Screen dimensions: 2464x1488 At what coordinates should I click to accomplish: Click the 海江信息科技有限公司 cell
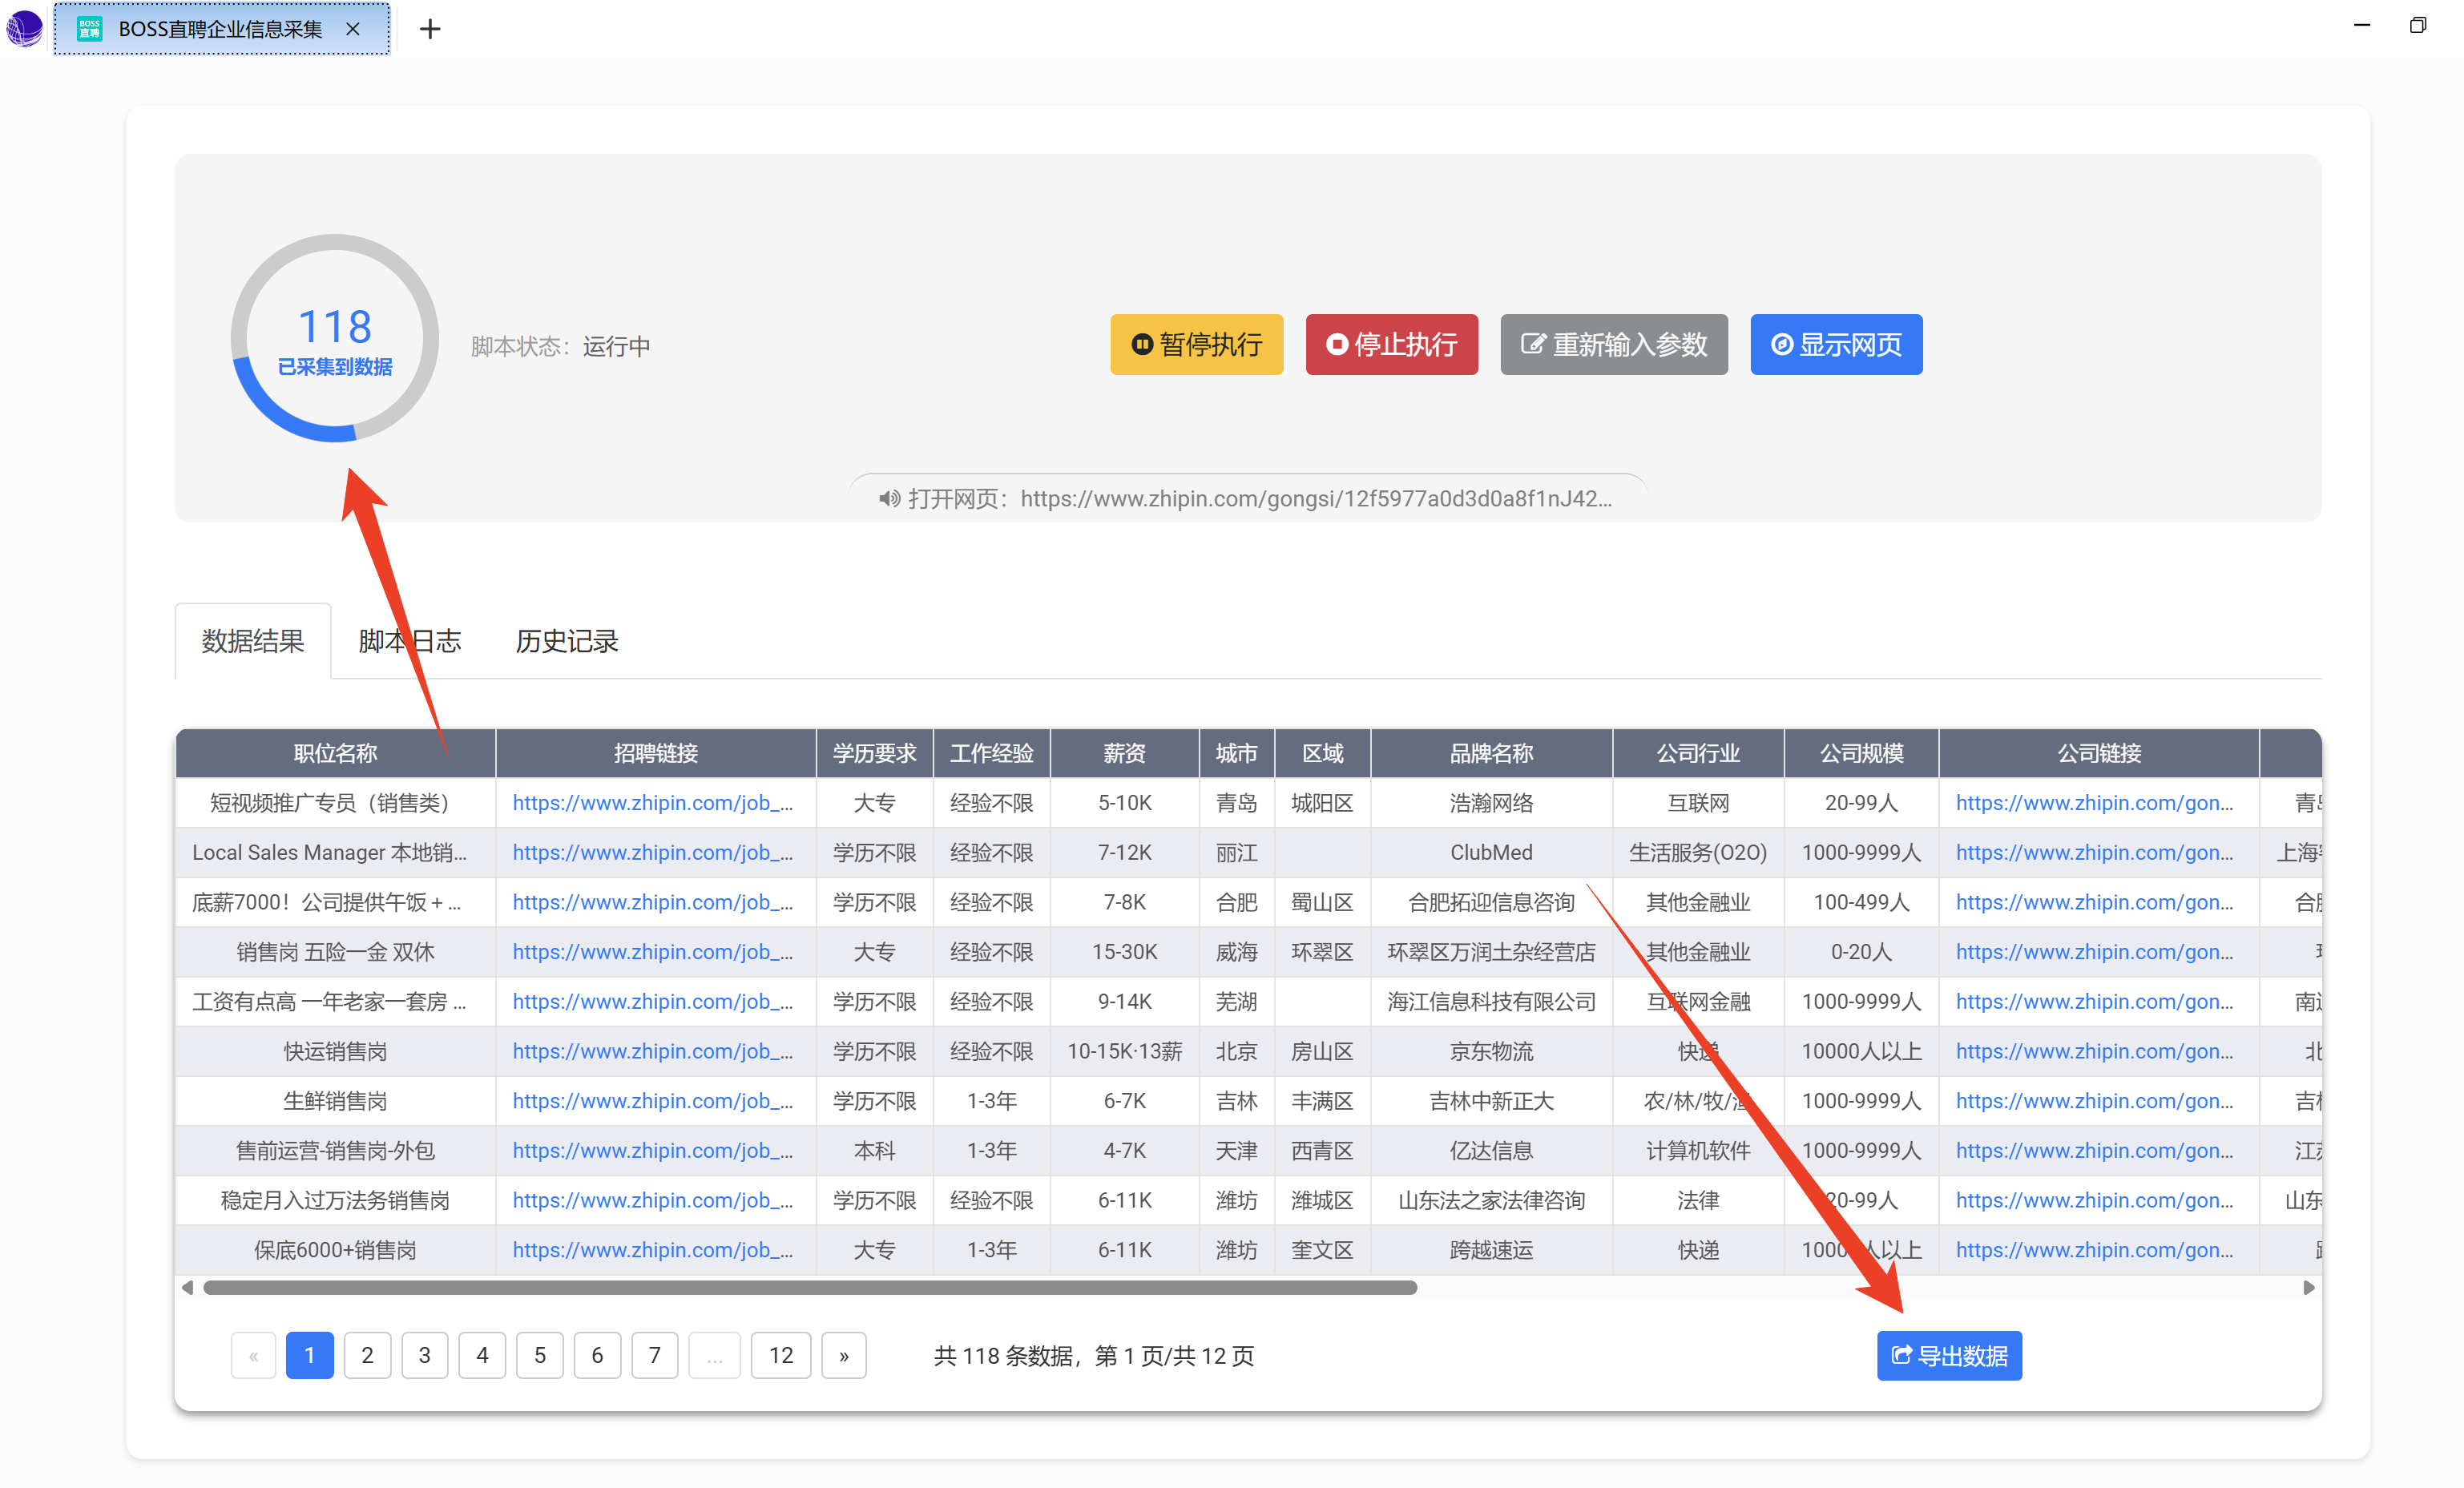[x=1491, y=1002]
